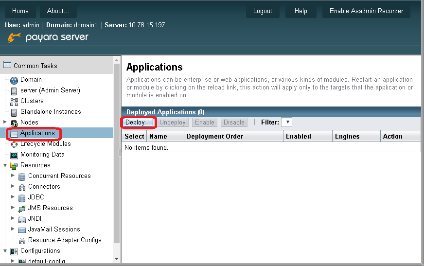Open Common Tasks link
The width and height of the screenshot is (424, 266).
[35, 66]
